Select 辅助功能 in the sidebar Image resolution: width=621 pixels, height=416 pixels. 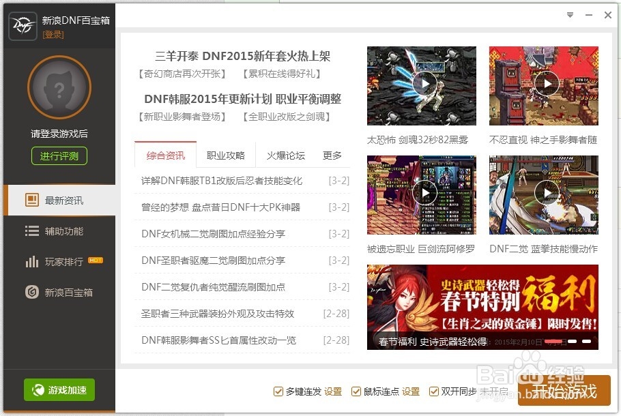click(x=59, y=231)
